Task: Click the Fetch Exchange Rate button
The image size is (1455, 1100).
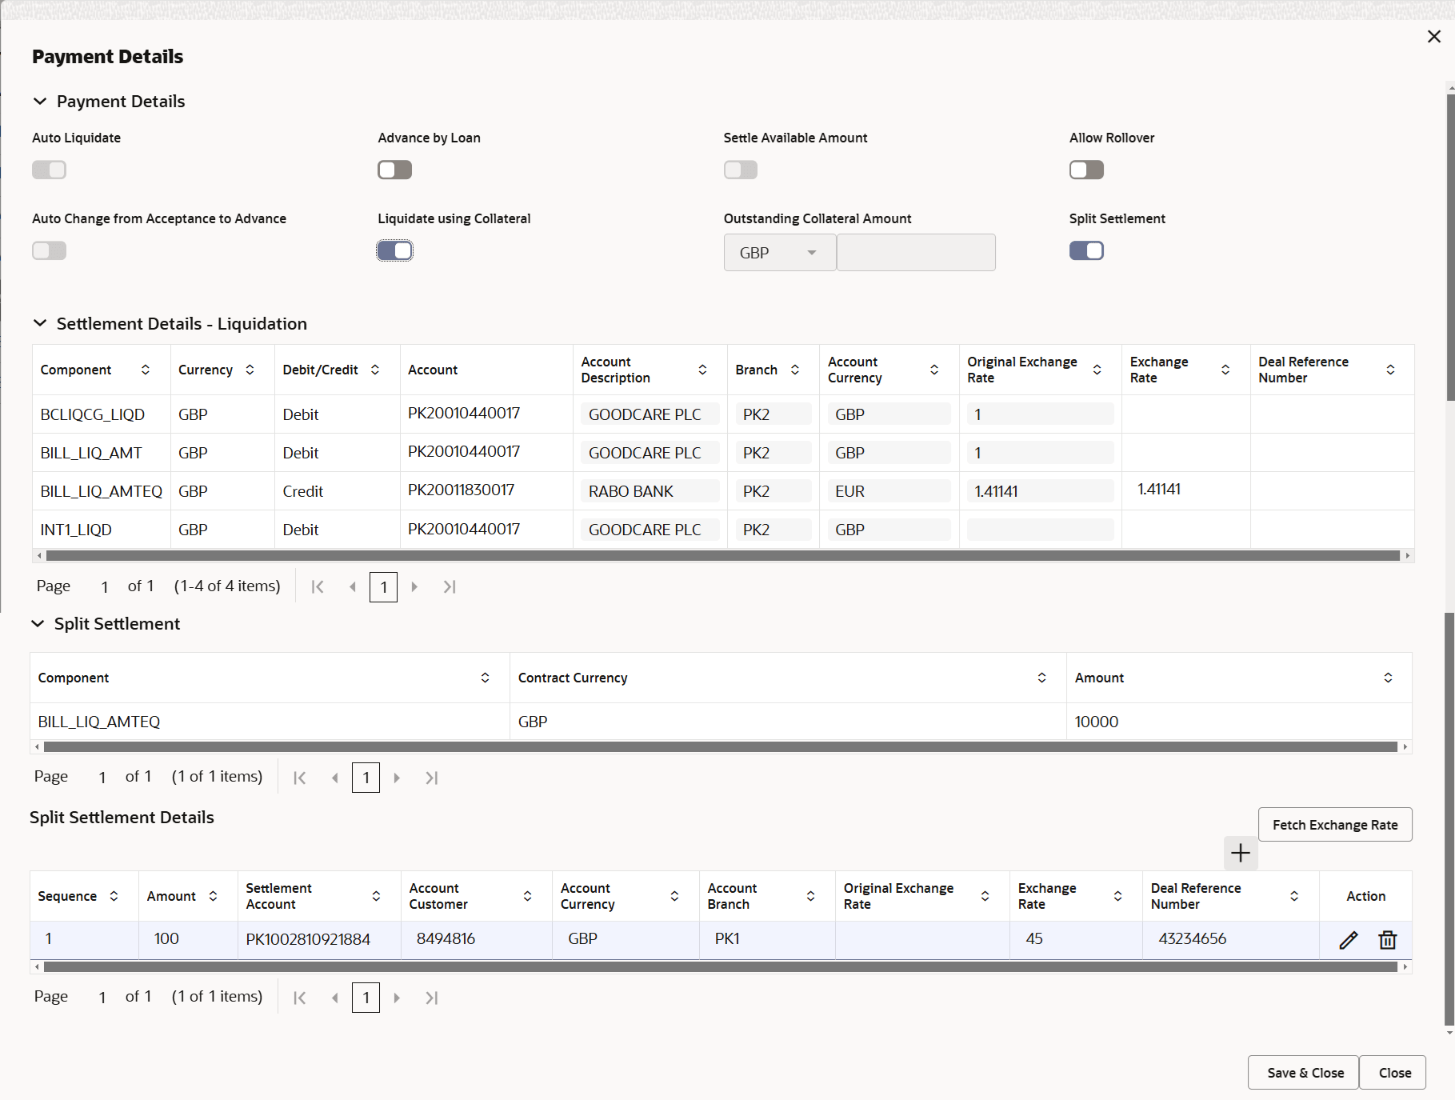Action: 1334,824
